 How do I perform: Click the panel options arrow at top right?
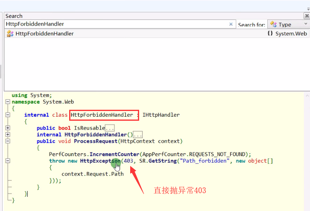[x=308, y=9]
